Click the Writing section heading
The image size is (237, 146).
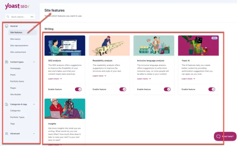click(x=49, y=29)
